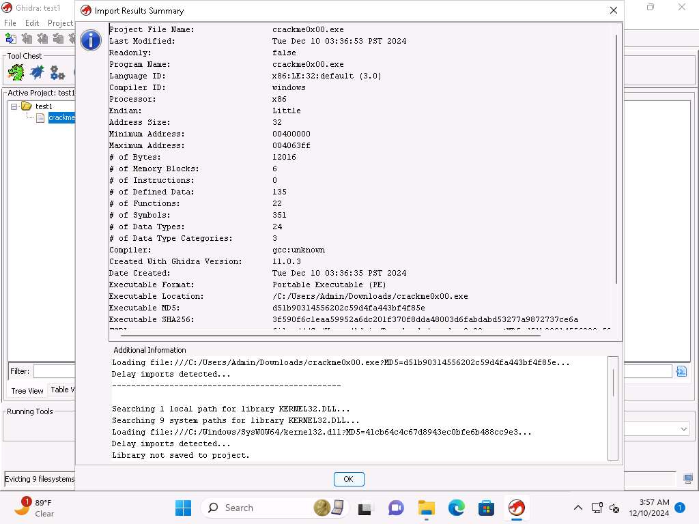This screenshot has height=524, width=699.
Task: Click the gears tool in Tool Chest
Action: pyautogui.click(x=57, y=72)
